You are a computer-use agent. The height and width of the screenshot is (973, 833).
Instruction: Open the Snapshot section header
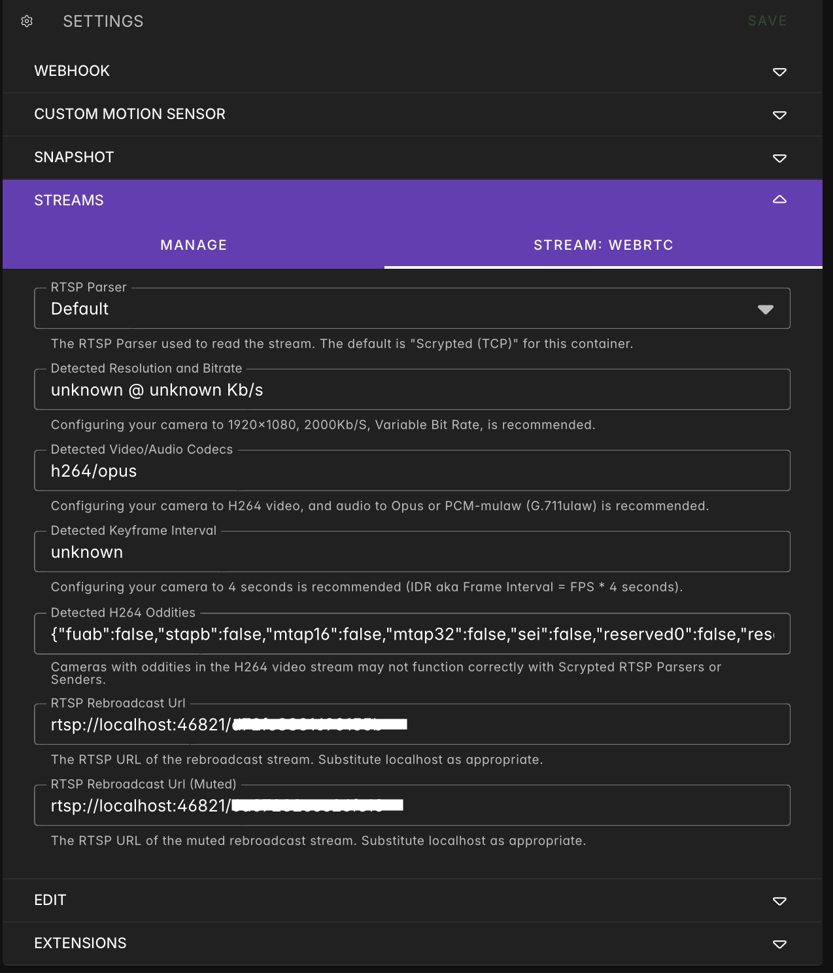coord(74,157)
